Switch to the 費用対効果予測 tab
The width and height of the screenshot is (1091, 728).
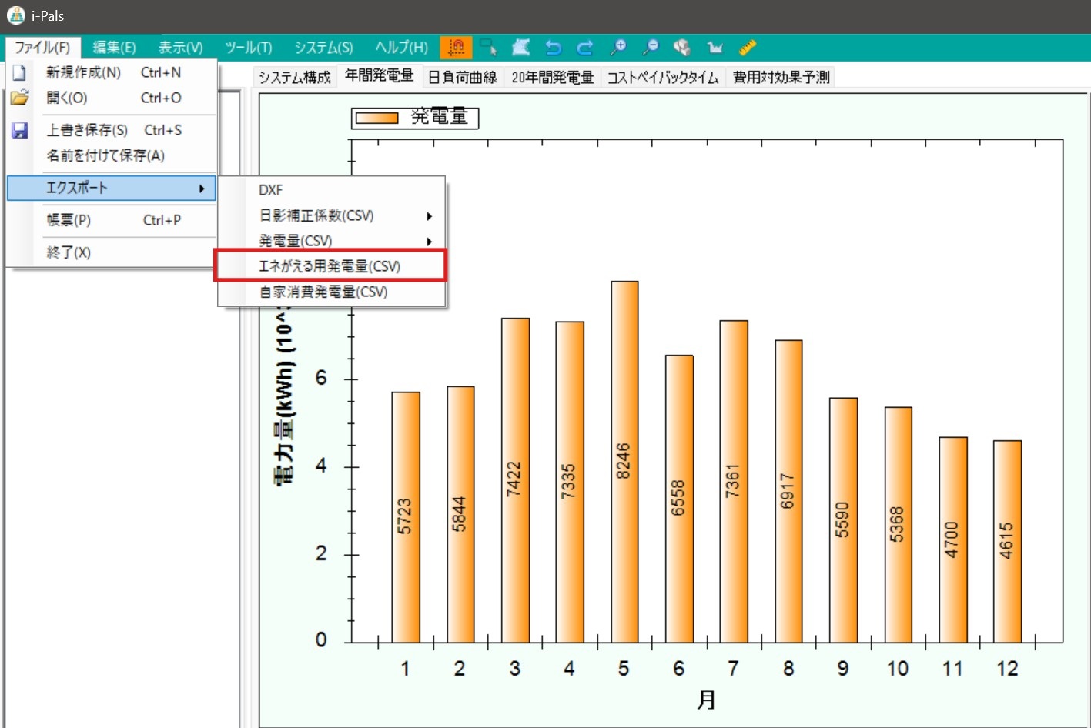[781, 77]
